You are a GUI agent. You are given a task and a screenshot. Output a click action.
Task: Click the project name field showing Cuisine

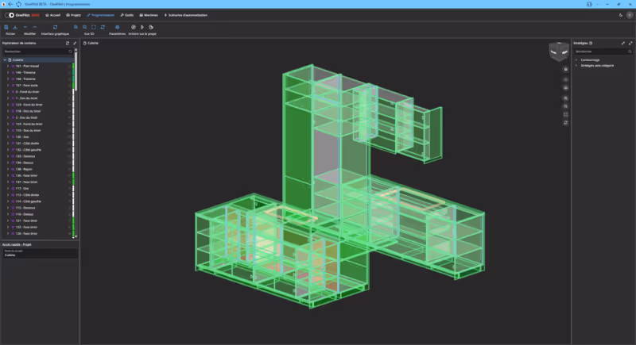40,254
